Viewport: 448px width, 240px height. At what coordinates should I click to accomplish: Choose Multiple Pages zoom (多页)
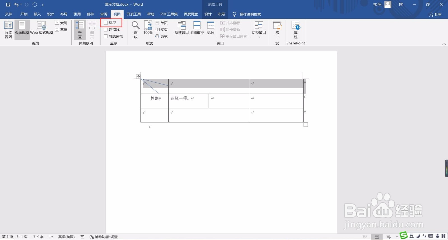tap(161, 30)
